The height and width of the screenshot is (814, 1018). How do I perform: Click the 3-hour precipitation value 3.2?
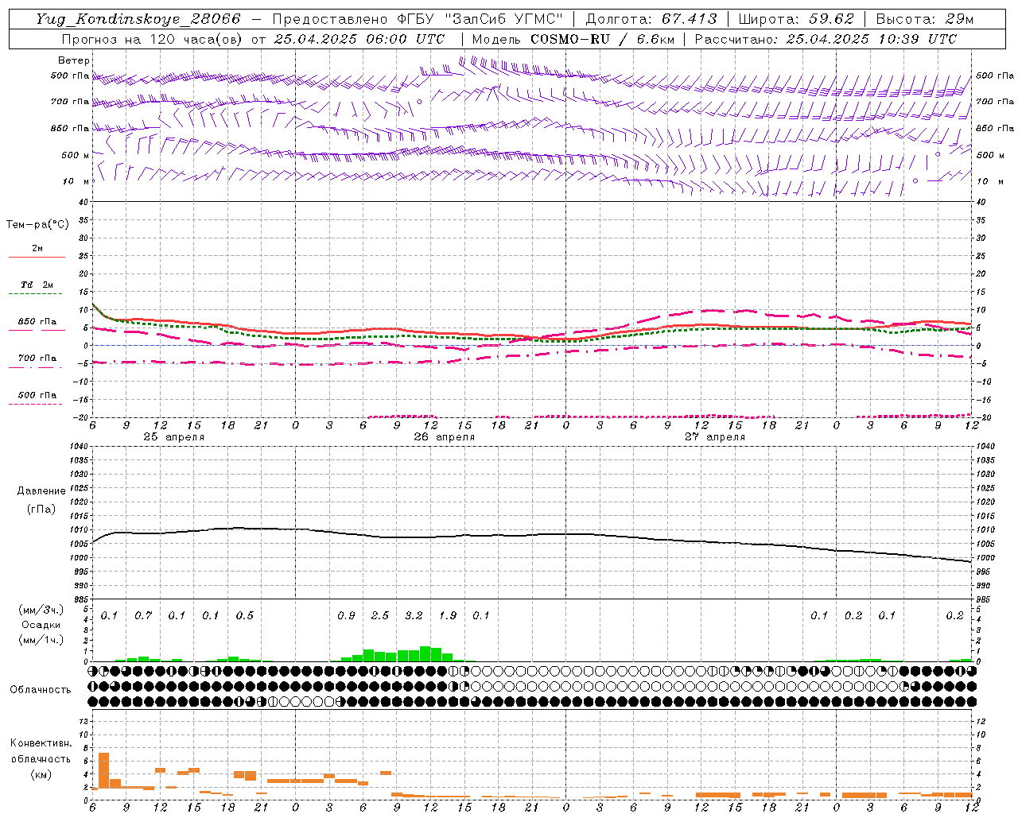click(414, 616)
